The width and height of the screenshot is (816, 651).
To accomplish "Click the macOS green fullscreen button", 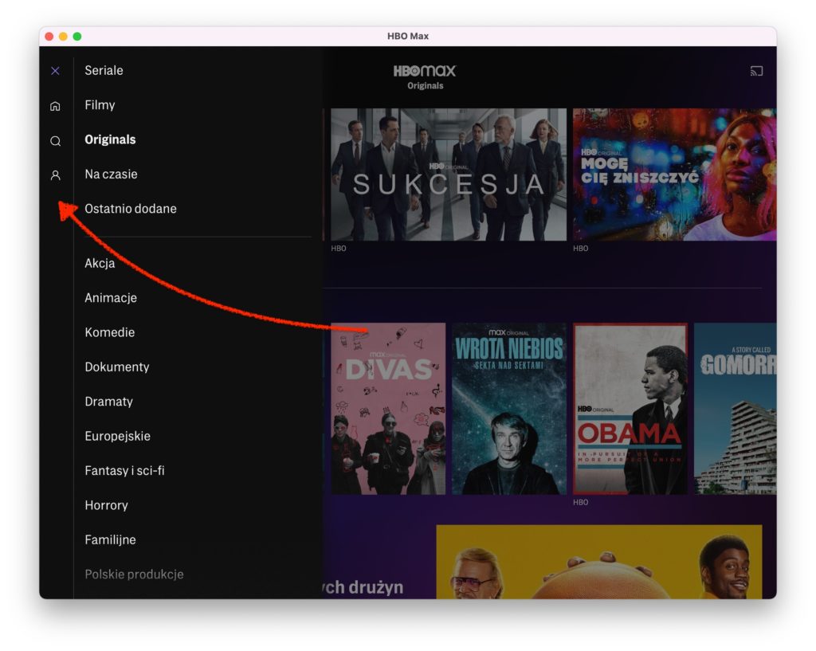I will [77, 36].
